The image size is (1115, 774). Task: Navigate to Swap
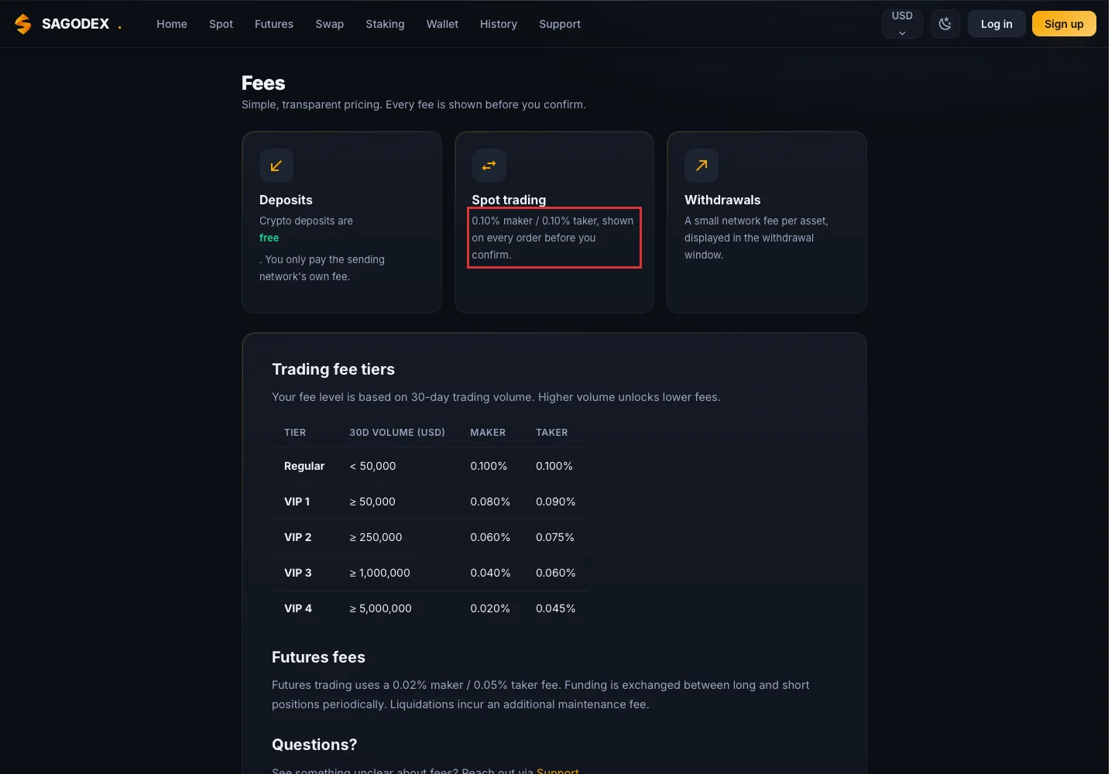point(329,24)
